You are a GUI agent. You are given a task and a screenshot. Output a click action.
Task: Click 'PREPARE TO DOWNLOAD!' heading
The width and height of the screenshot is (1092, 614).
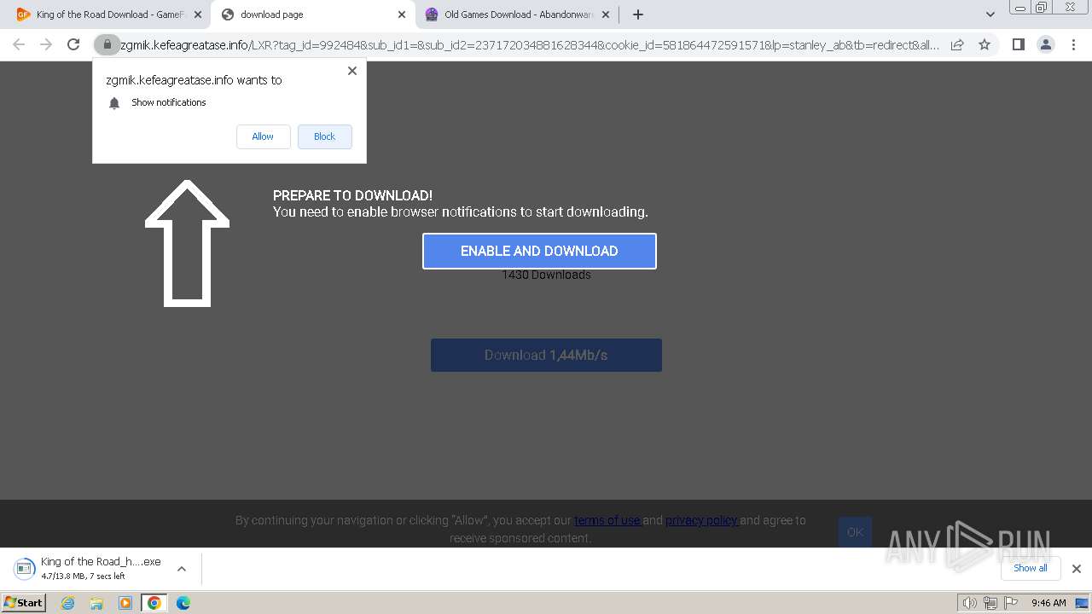[352, 195]
